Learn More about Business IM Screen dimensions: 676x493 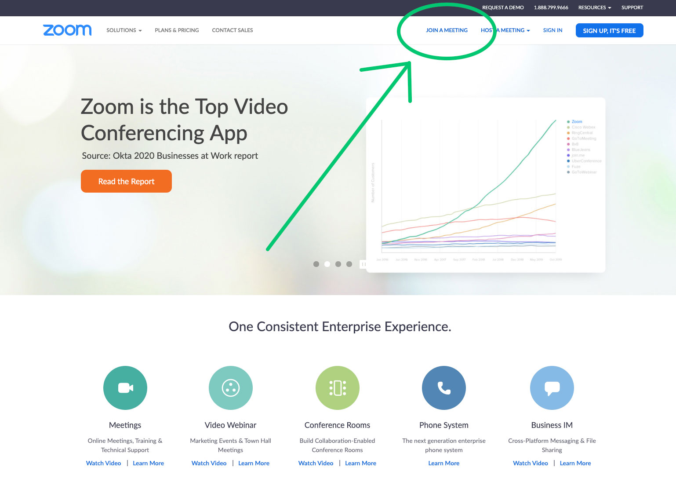tap(575, 463)
